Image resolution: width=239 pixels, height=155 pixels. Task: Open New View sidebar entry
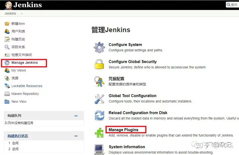19,102
